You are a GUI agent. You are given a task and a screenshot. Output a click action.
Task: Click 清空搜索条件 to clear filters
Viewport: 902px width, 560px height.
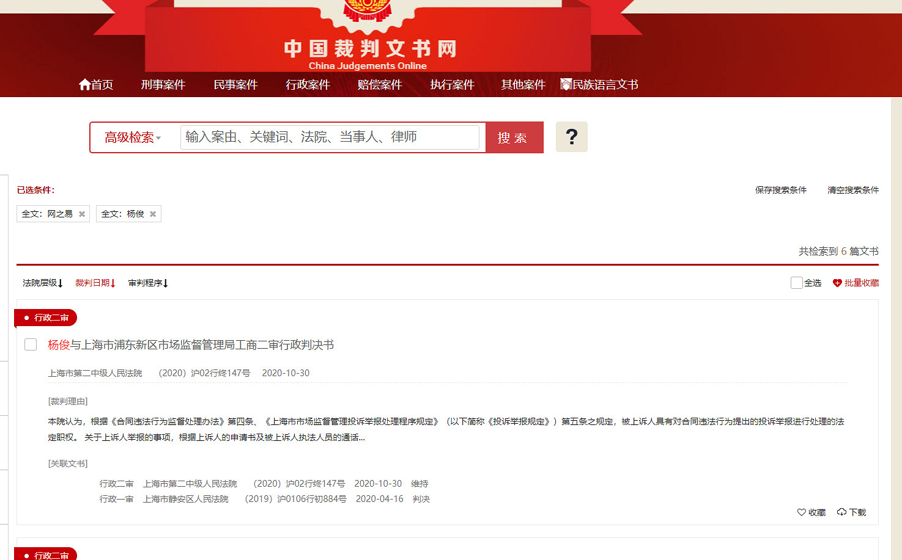(852, 190)
